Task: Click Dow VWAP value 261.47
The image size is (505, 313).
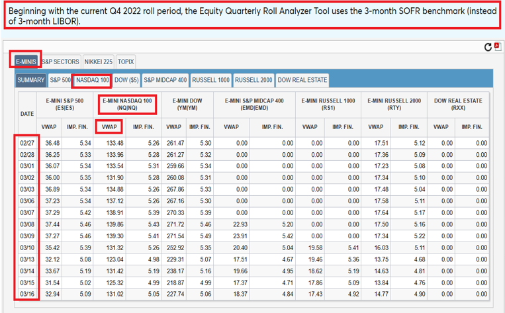Action: coord(175,143)
